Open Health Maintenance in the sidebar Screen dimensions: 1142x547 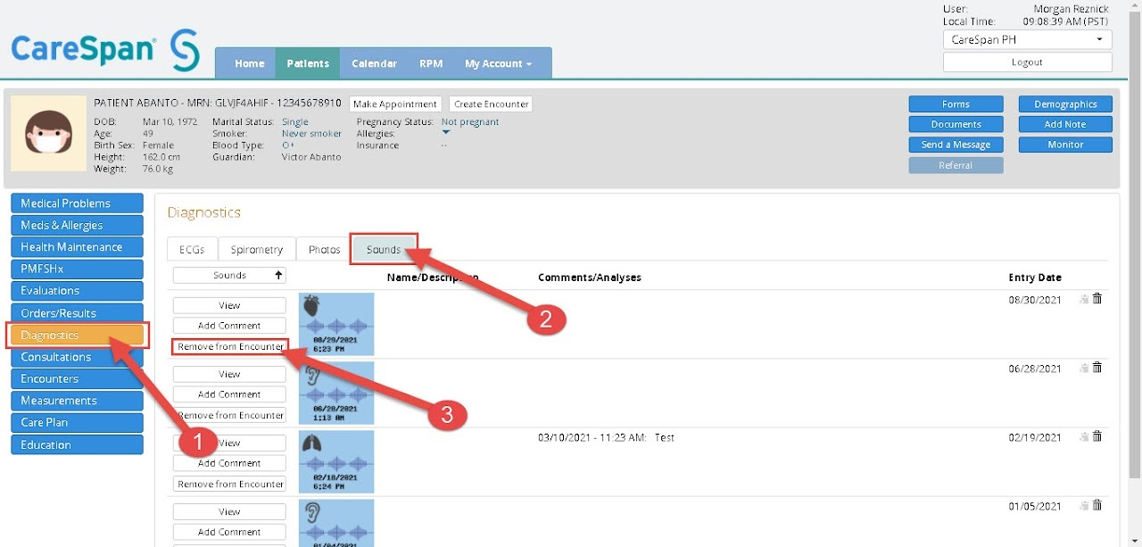click(x=77, y=247)
